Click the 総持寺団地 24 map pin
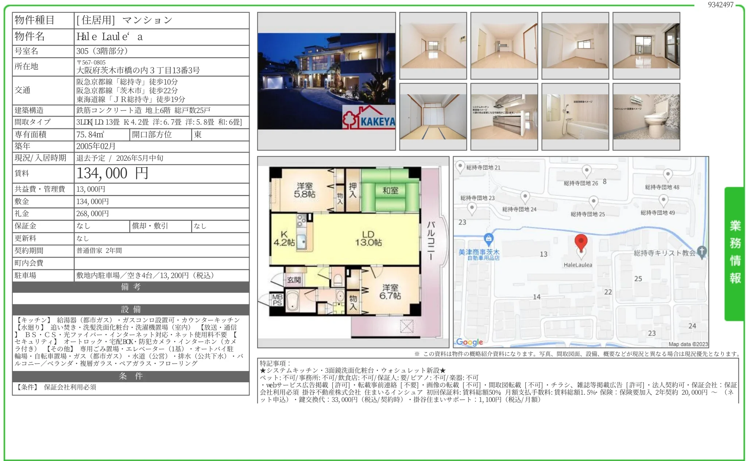Viewport: 750px width, 461px height. [525, 197]
